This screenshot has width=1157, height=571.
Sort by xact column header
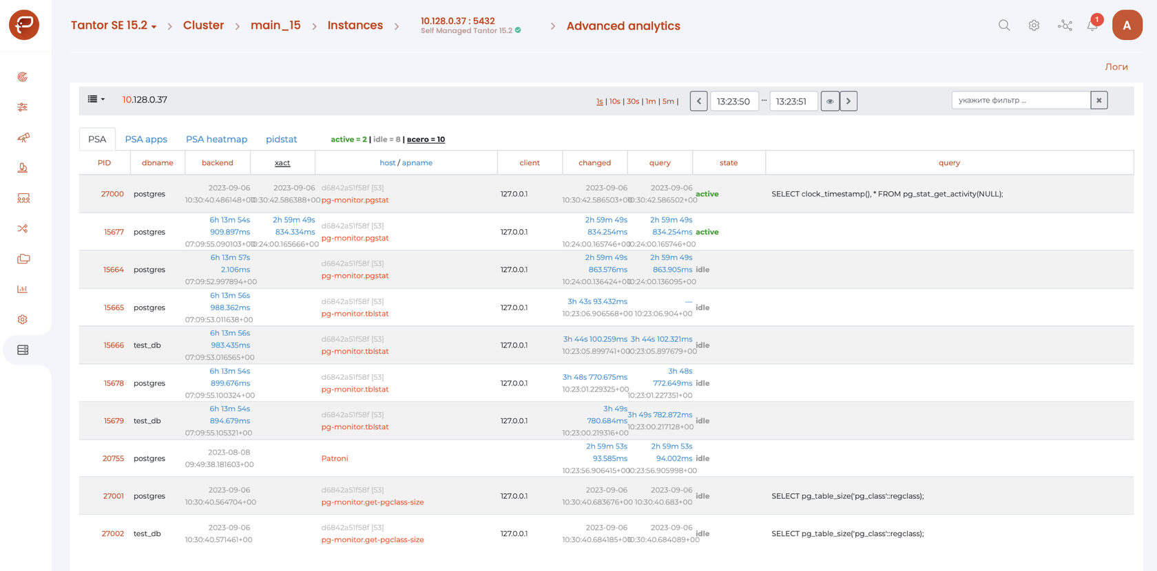point(282,163)
